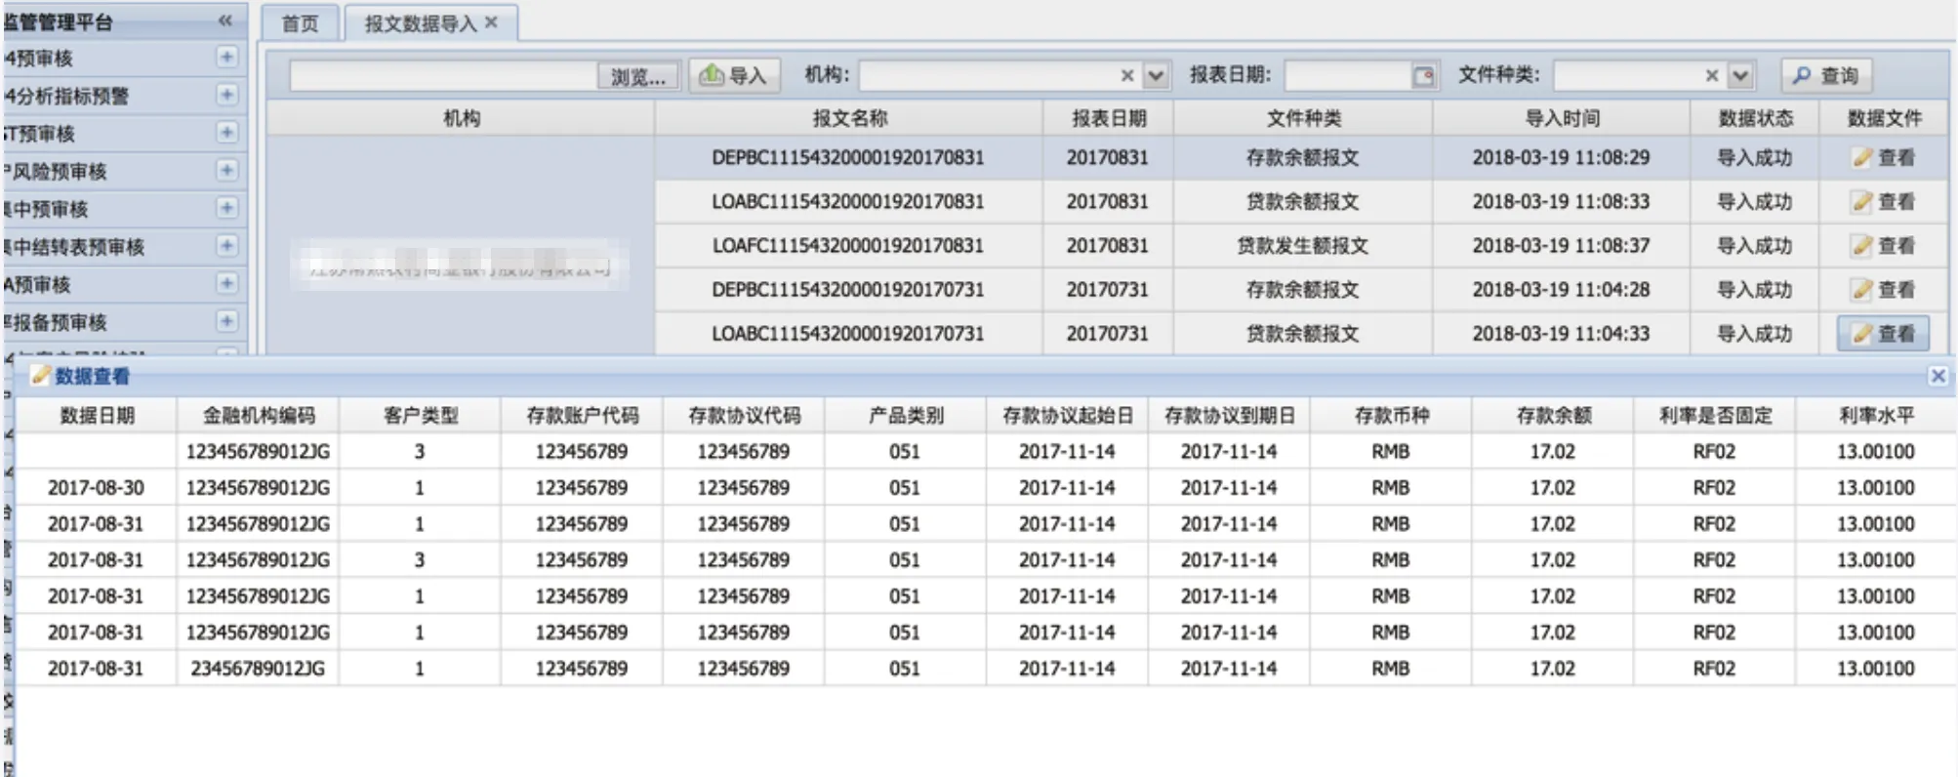This screenshot has width=1958, height=777.
Task: View data for LOABC file dated 20170731
Action: [x=1884, y=334]
